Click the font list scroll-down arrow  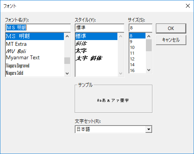tap(67, 74)
